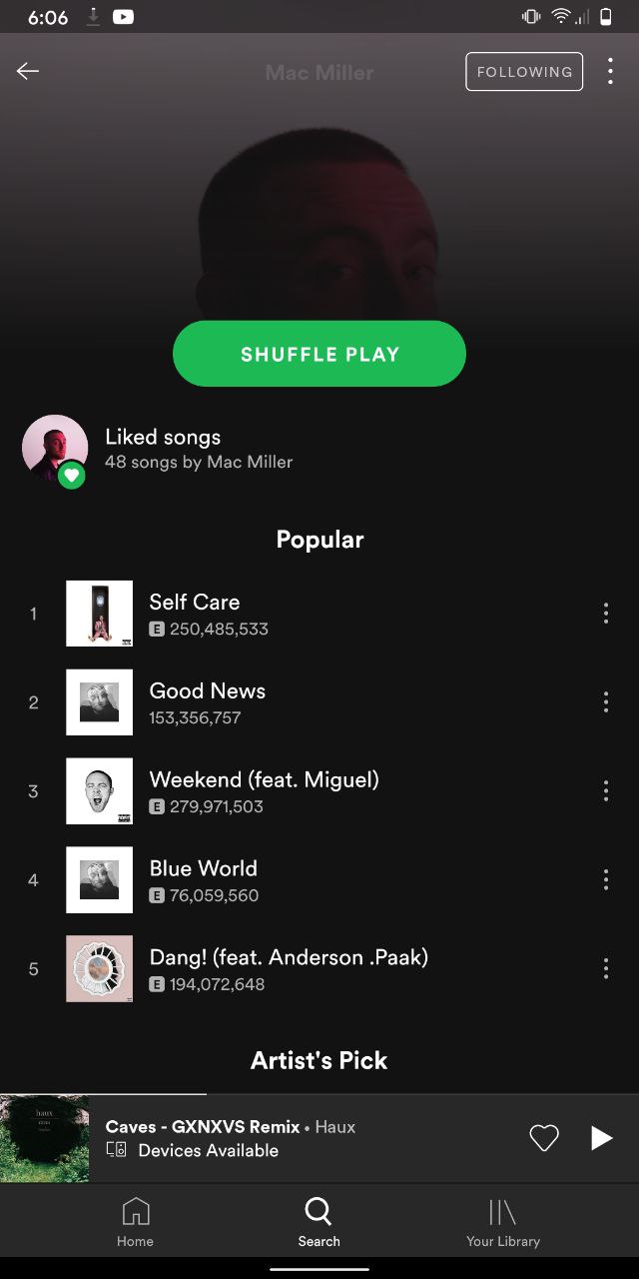Open more options for Blue World
The width and height of the screenshot is (639, 1279).
(x=605, y=880)
